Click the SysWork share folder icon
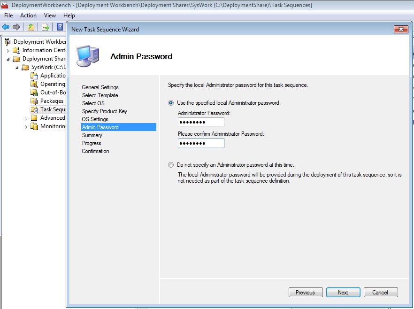414x309 pixels. click(x=26, y=67)
